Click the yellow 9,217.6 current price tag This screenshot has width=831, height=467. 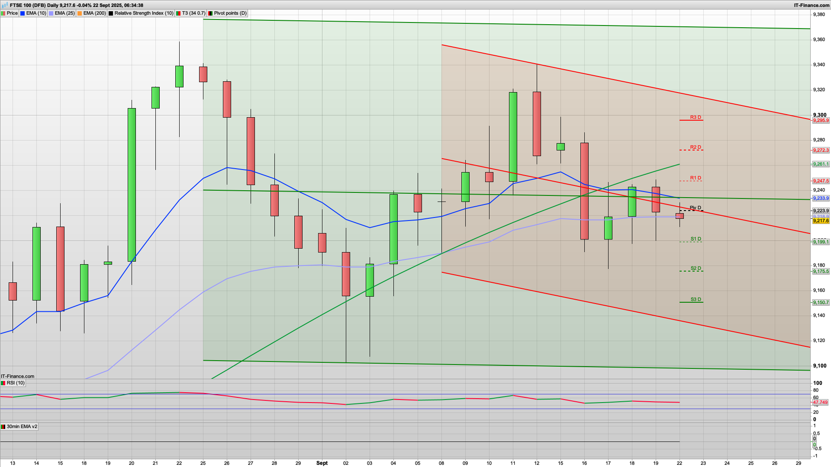click(x=821, y=221)
